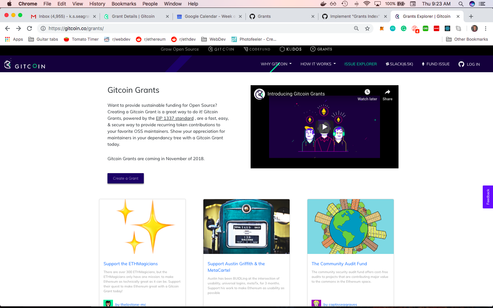Switch to the Google Calendar tab
The height and width of the screenshot is (308, 493).
pos(209,16)
